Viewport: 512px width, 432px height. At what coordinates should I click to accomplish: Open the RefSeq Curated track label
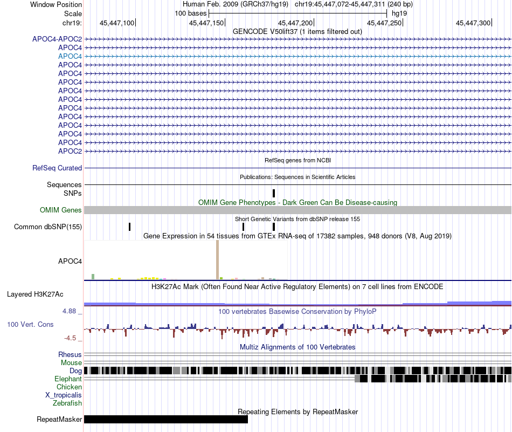[x=57, y=168]
